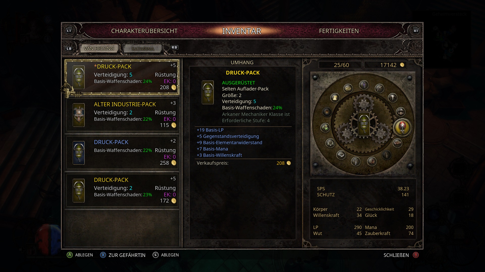Open the green gems essence slot

point(325,128)
